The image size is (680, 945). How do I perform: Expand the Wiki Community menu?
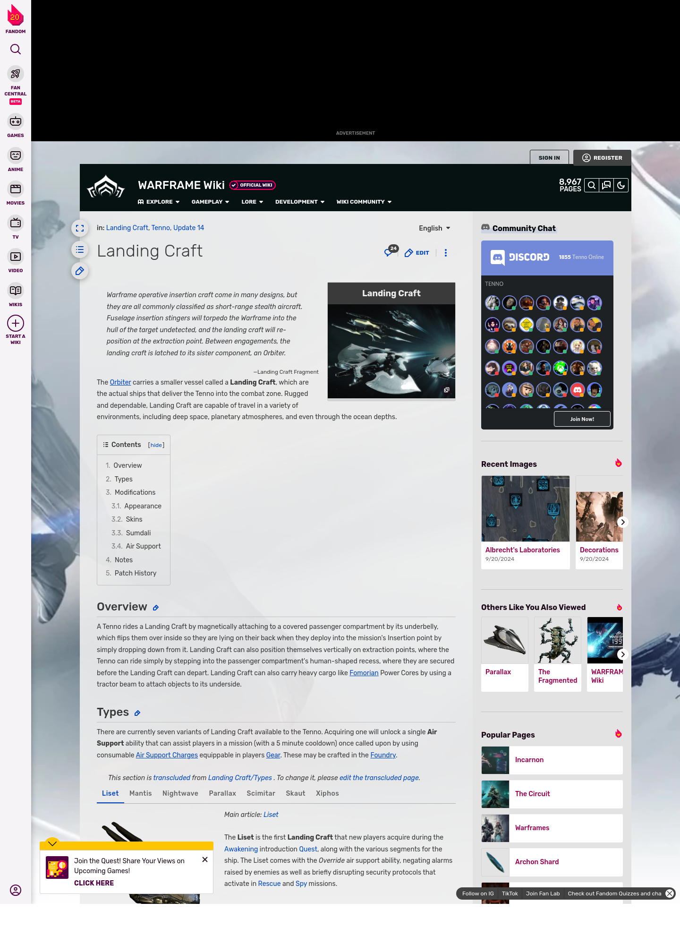364,202
